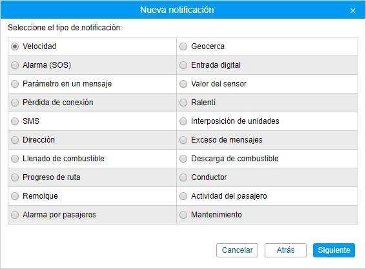The image size is (366, 269).
Task: Pick Parámetro en un mensaje option
Action: point(15,84)
